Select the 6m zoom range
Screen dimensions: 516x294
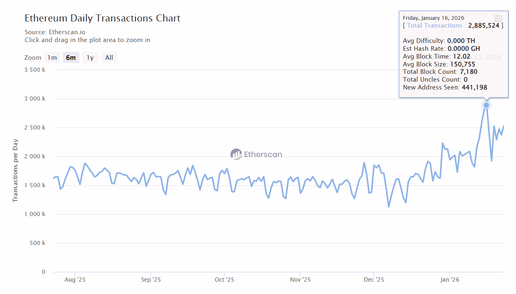71,58
